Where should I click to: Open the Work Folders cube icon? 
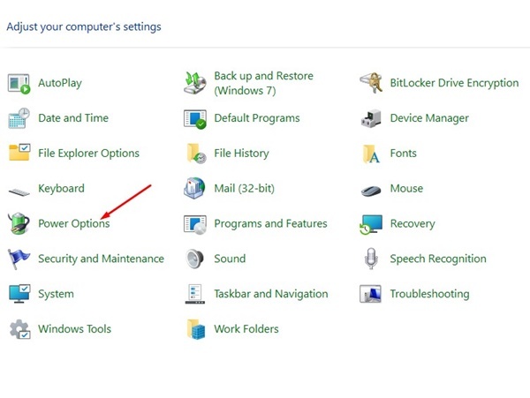tap(196, 329)
